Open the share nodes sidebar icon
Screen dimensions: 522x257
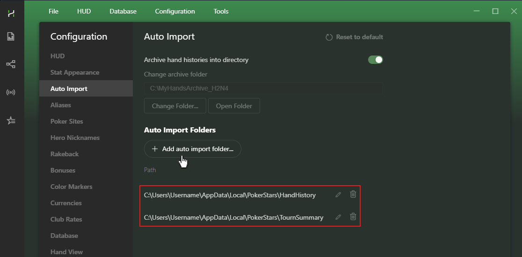[x=11, y=64]
